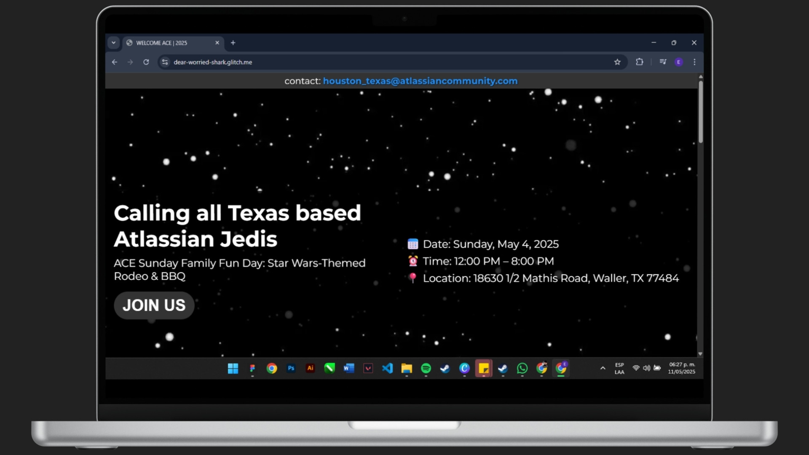Expand hidden icons in the system tray

(x=602, y=368)
